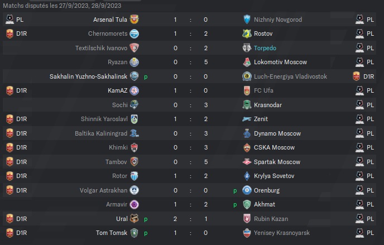Click the Arsenal Tula club crest
Screen dimensions: 384x245
pos(134,20)
